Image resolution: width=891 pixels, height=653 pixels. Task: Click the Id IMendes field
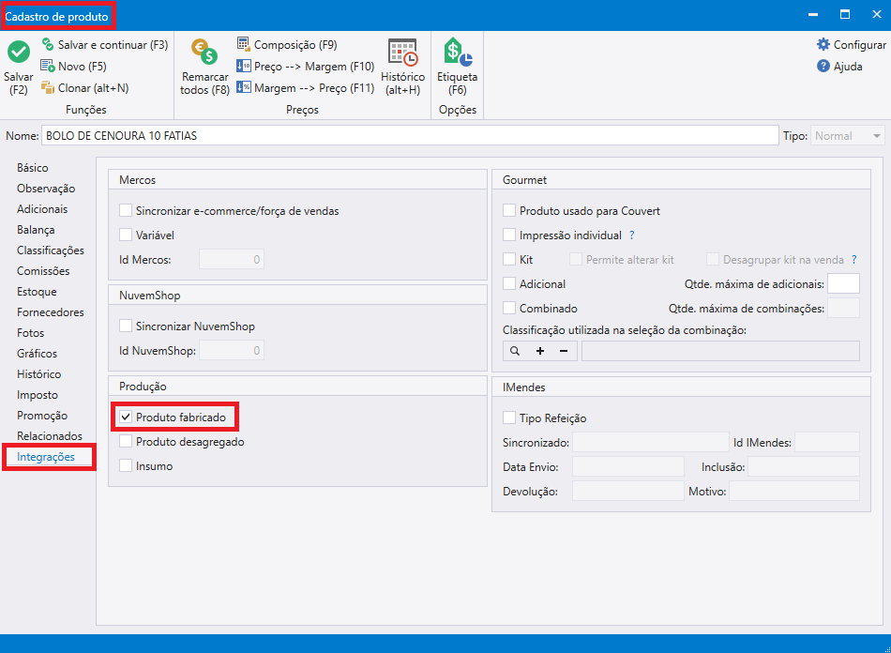click(827, 442)
